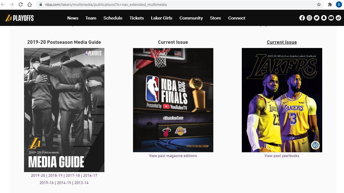This screenshot has width=344, height=193.
Task: Bookmark this page with the star icon
Action: (319, 4)
